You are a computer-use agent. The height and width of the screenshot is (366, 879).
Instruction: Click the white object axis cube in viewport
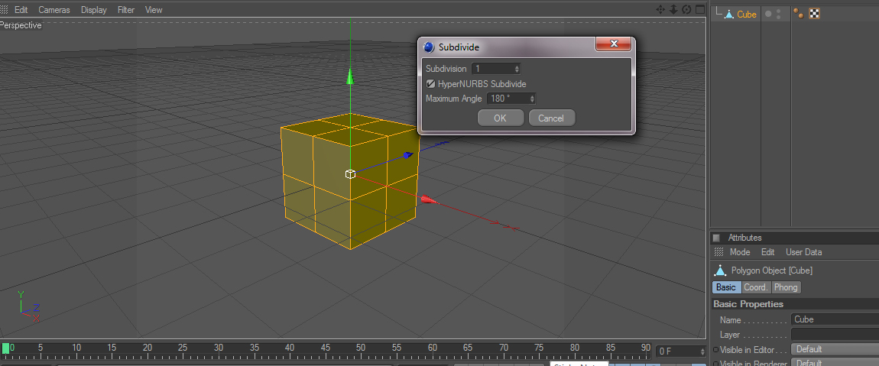(x=350, y=174)
